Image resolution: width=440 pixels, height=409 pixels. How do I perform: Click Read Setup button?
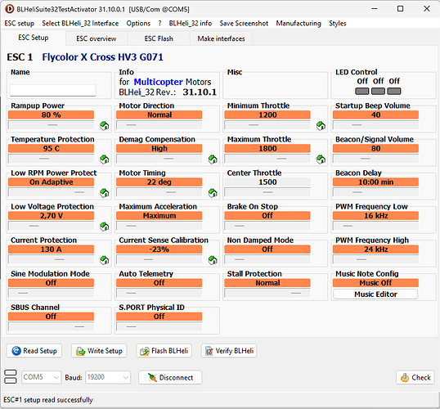[x=34, y=351]
